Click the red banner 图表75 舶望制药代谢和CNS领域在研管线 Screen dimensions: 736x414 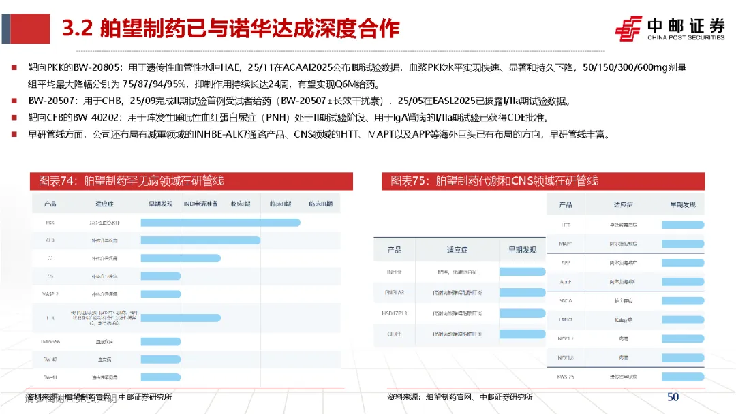click(543, 181)
